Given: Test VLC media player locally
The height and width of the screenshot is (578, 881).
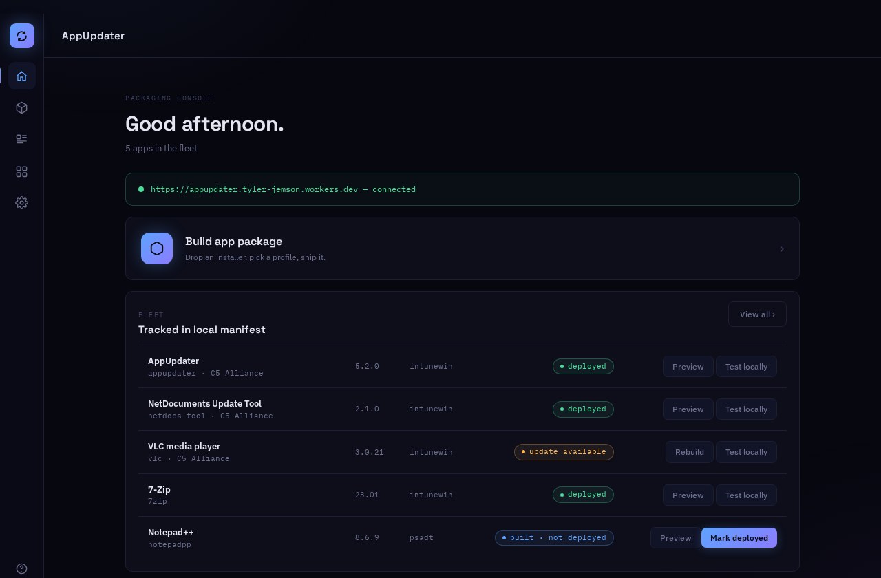Looking at the screenshot, I should coord(746,452).
